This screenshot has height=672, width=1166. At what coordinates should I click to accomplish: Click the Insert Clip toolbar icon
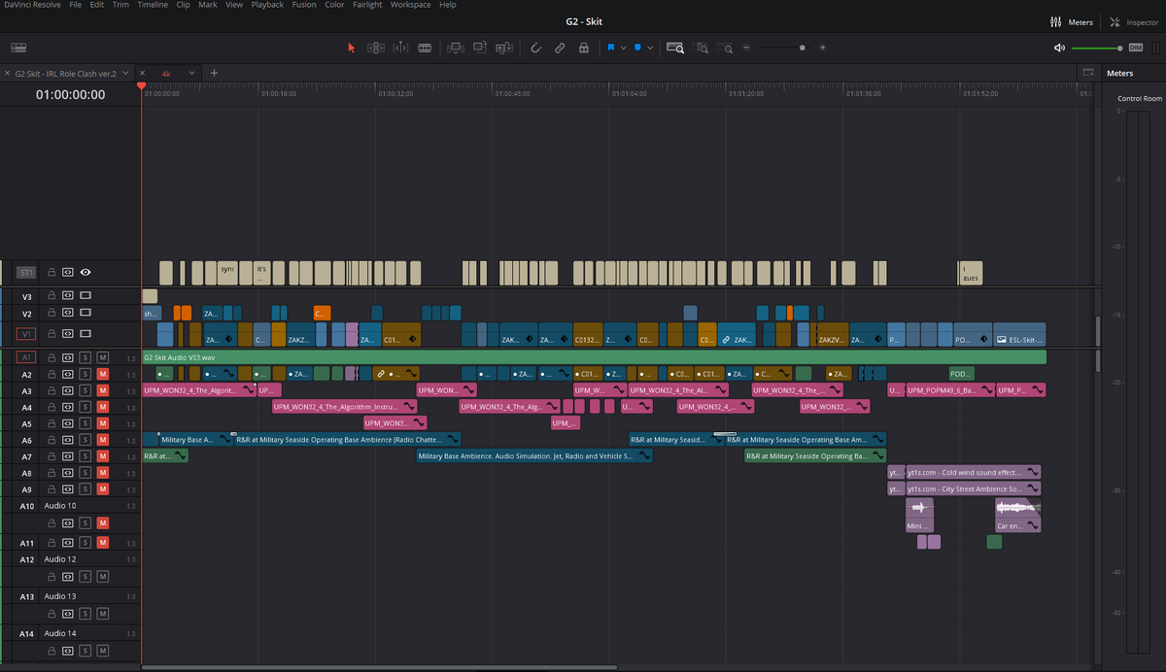click(x=456, y=47)
